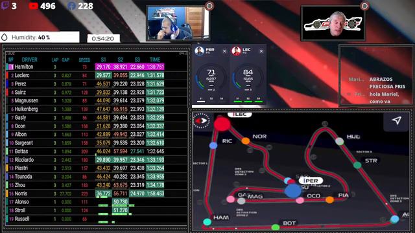Screen dimensions: 415x233
Task: Select the green STR marker on map
Action: pyautogui.click(x=357, y=165)
